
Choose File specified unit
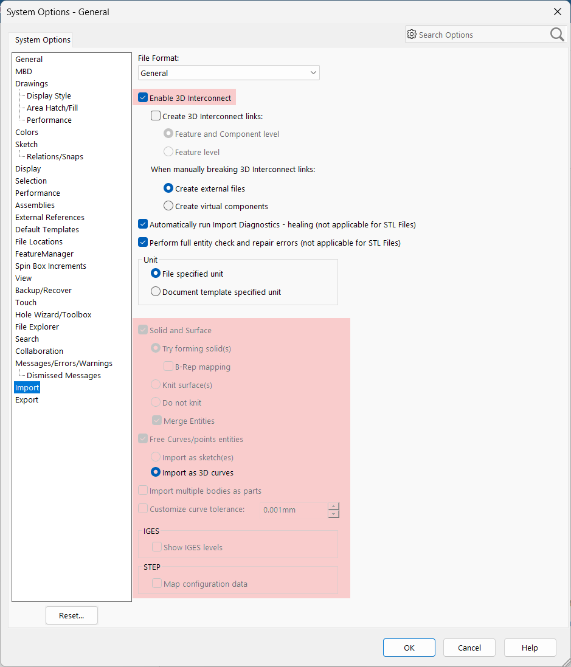click(156, 274)
